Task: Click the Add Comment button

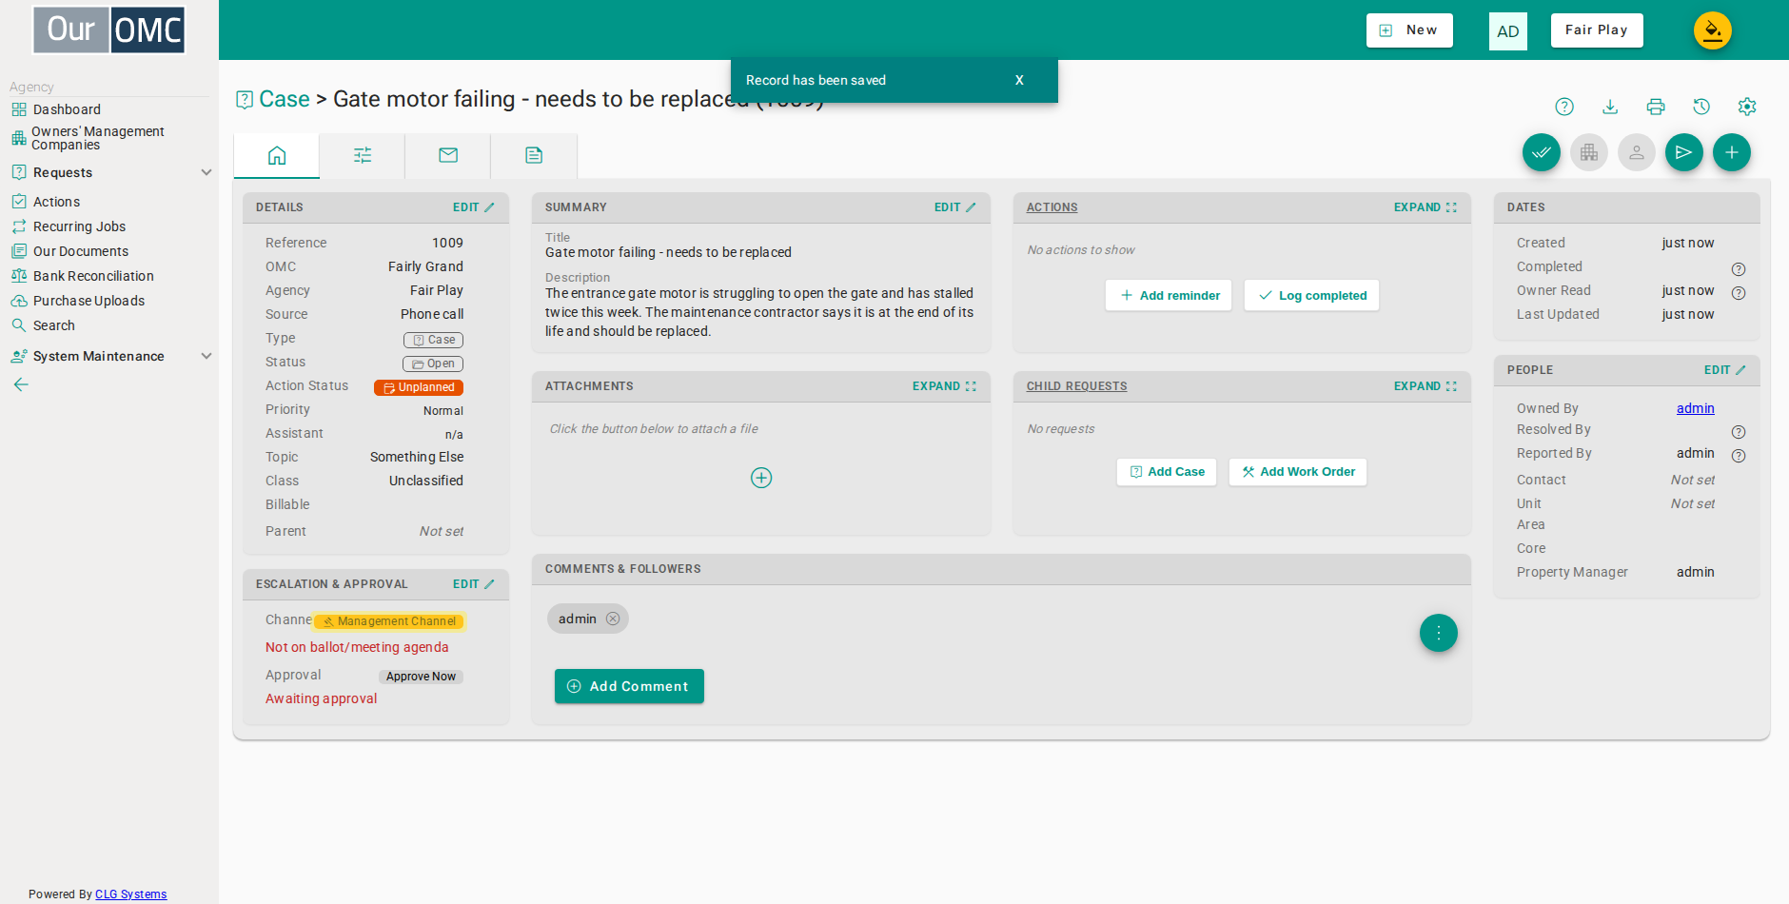Action: point(629,686)
